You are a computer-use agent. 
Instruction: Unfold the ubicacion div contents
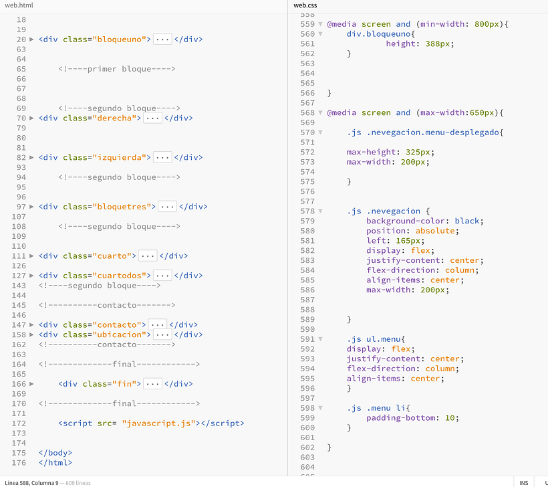(161, 334)
